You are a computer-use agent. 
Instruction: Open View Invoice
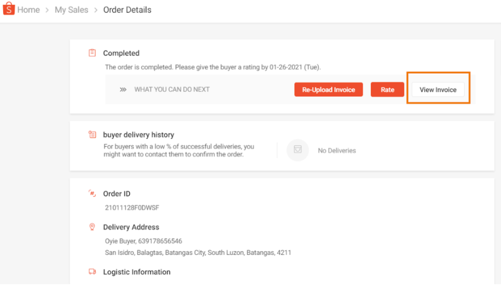coord(438,90)
